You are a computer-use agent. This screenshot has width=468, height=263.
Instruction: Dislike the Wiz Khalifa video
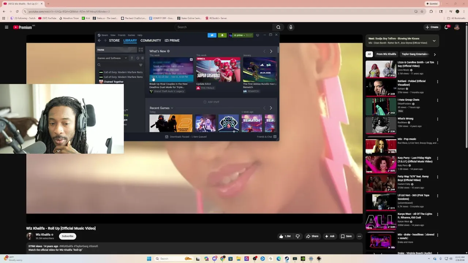point(298,236)
